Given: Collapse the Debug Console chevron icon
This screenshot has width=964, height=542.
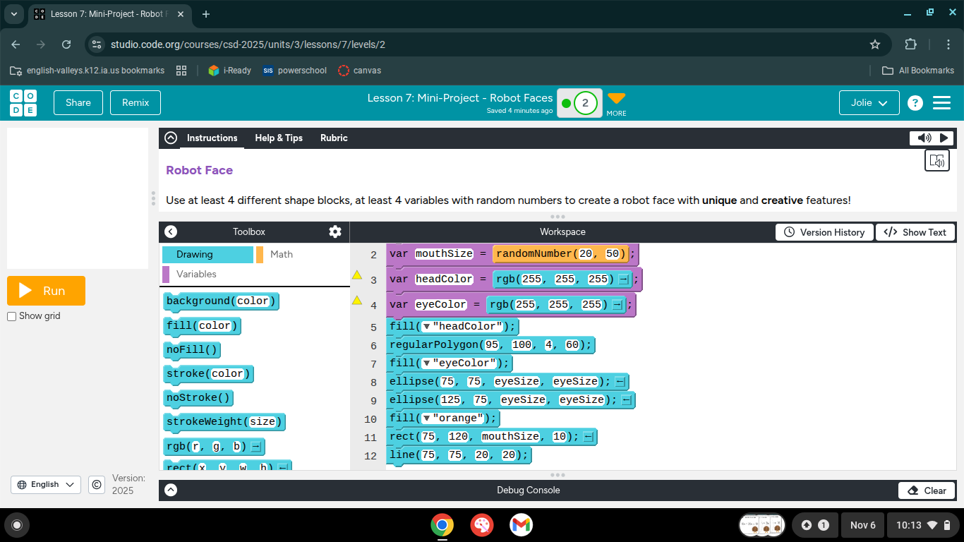Looking at the screenshot, I should 171,490.
